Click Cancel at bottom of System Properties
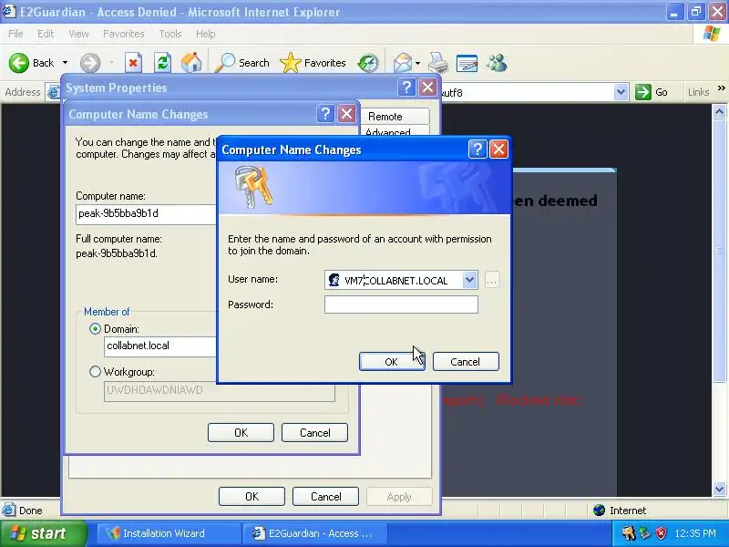The height and width of the screenshot is (547, 729). pos(326,496)
